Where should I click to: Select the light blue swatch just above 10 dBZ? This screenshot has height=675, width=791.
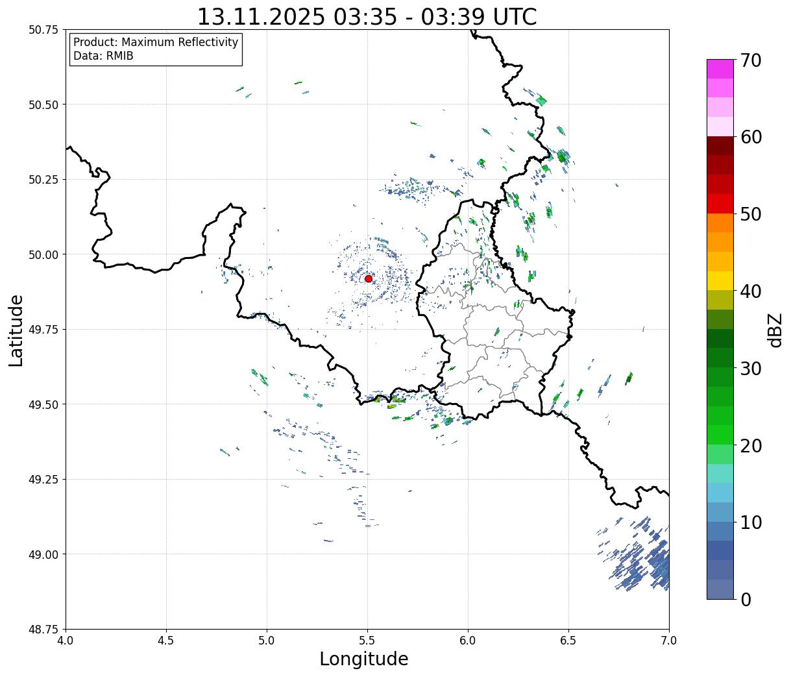[720, 511]
